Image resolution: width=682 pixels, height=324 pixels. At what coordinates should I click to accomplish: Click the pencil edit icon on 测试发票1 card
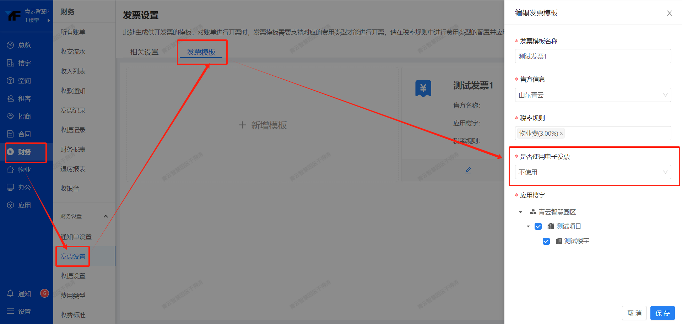point(468,170)
